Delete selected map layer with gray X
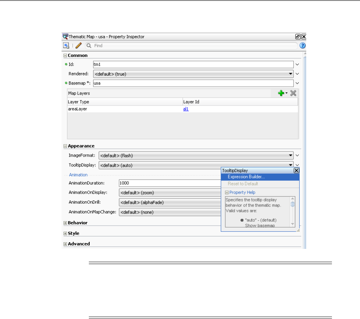 coord(293,93)
